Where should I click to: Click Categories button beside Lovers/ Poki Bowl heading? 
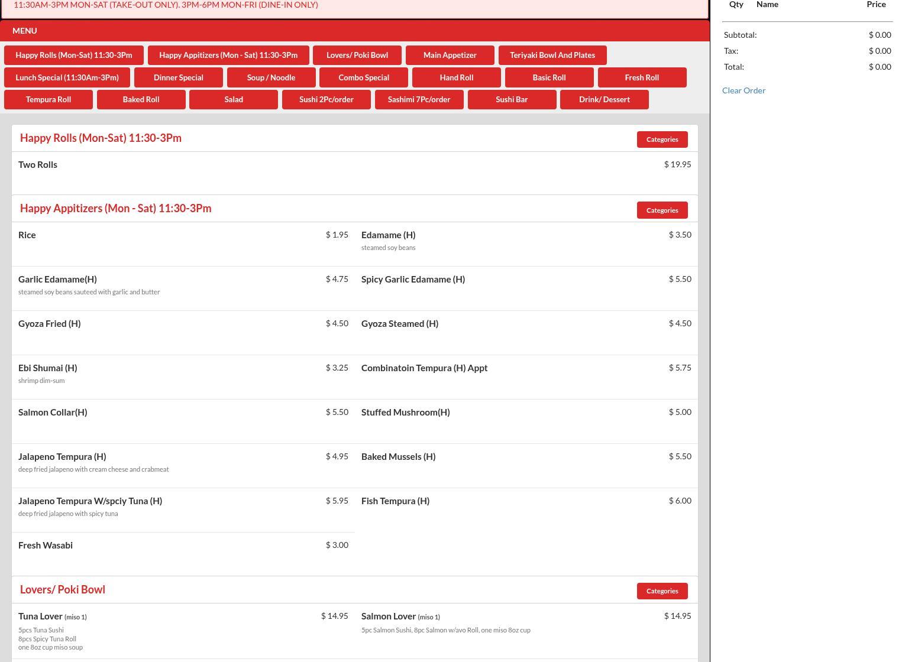click(x=662, y=591)
